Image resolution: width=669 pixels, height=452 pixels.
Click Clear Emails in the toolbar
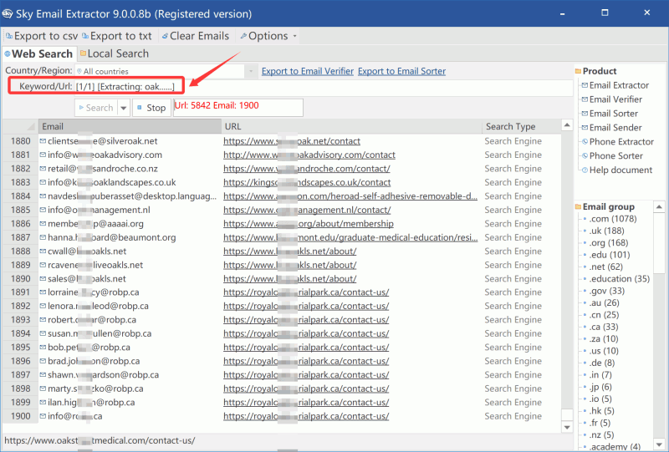pos(196,36)
